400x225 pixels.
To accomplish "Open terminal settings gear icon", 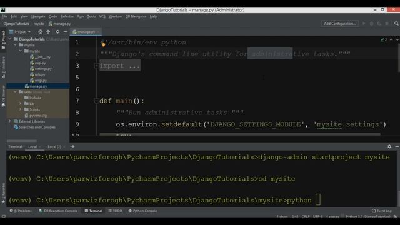I will tap(389, 146).
